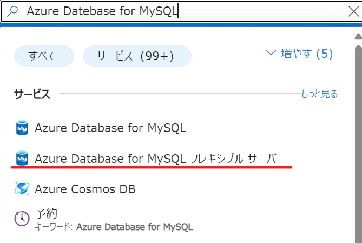Select the サービス (99+) filter pill
The width and height of the screenshot is (362, 243).
[x=137, y=56]
